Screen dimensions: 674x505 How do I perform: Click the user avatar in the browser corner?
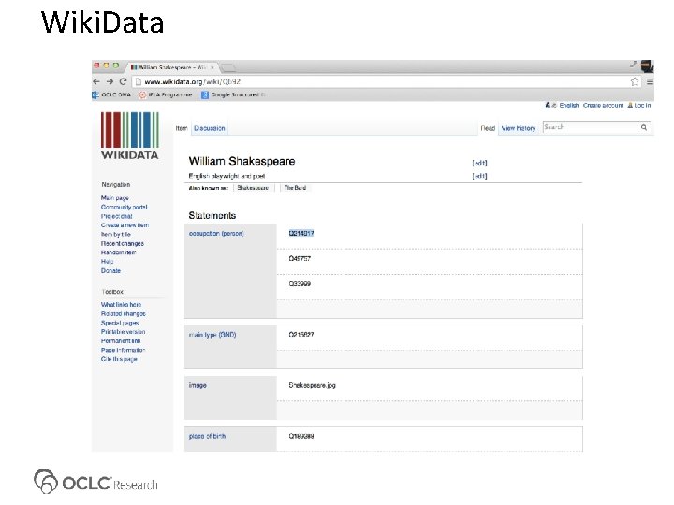tap(648, 66)
